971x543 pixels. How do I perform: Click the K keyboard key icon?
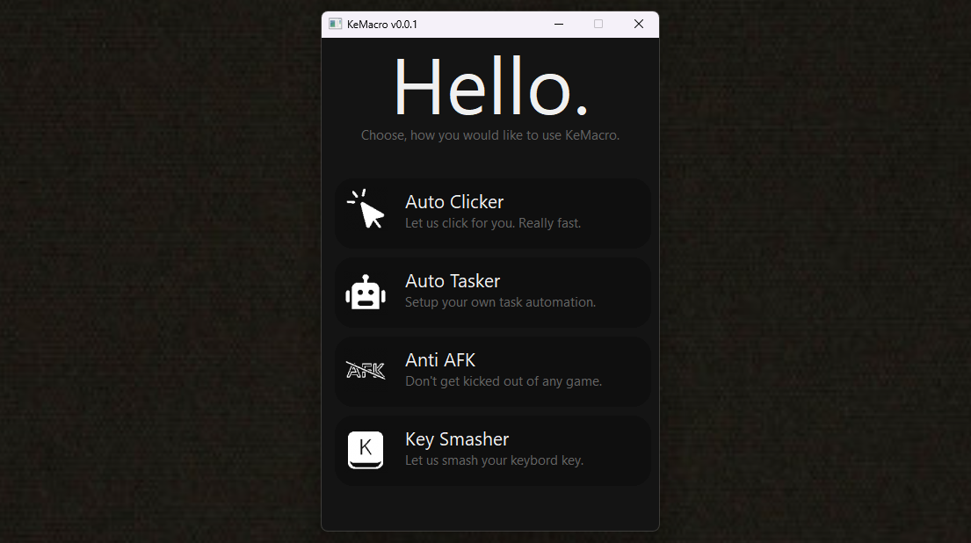pos(366,450)
